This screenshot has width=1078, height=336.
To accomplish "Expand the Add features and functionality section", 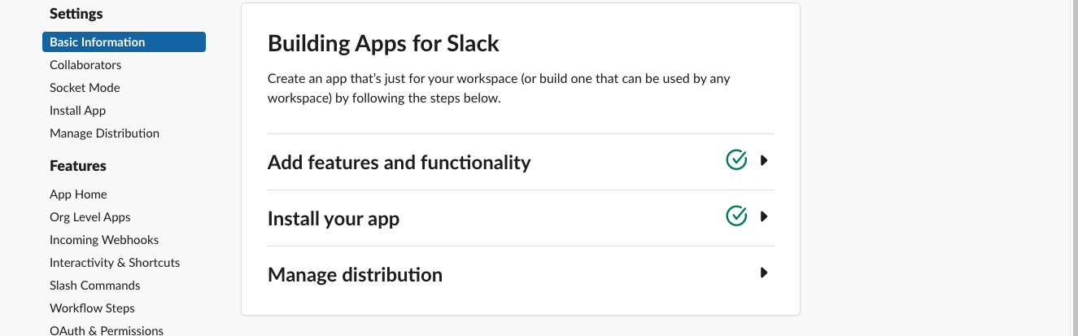I will [x=764, y=160].
